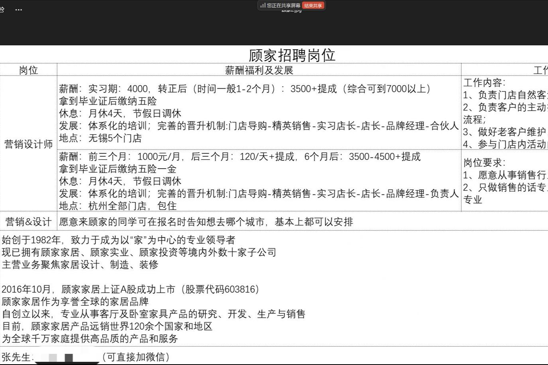Image resolution: width=548 pixels, height=365 pixels.
Task: Select the 薪酬福利及发展 column header
Action: coord(259,70)
